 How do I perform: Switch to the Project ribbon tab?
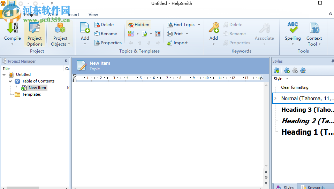tap(31, 15)
